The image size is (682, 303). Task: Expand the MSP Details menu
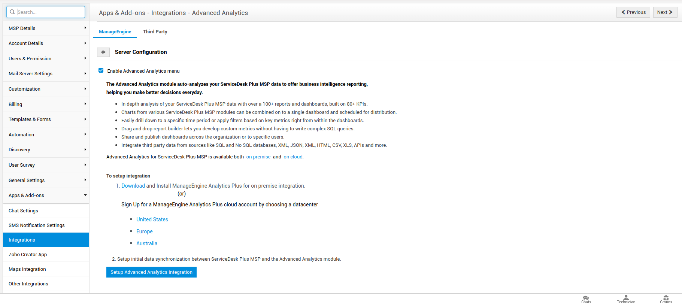tap(46, 28)
